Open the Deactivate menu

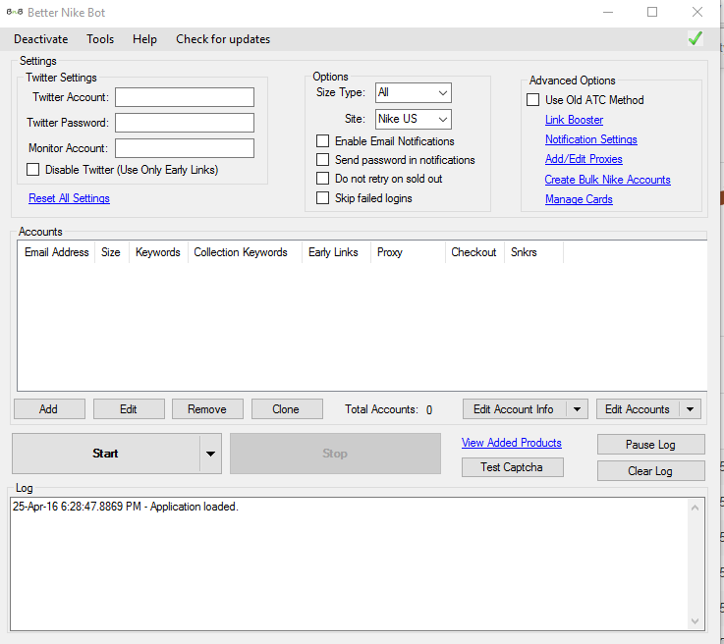tap(40, 39)
